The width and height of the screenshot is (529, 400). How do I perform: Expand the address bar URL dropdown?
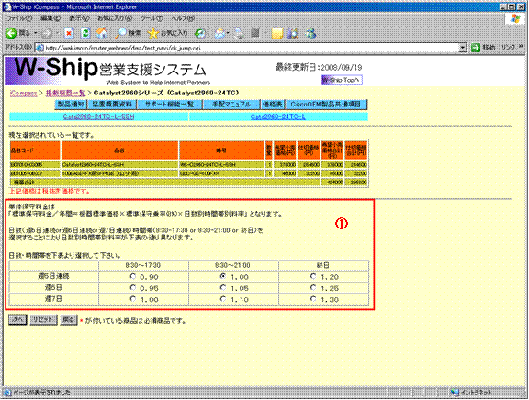(x=463, y=48)
